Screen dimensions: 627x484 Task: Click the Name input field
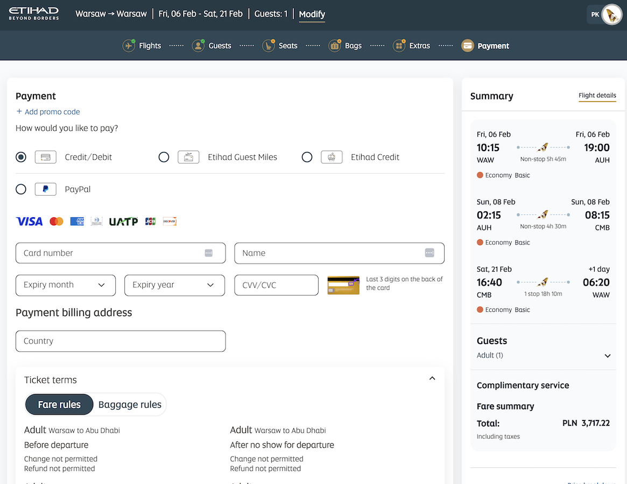pos(339,253)
